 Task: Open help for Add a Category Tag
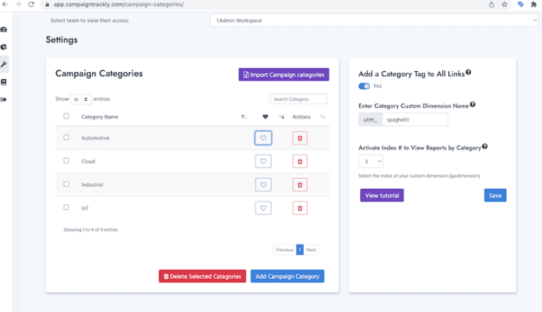click(x=468, y=73)
